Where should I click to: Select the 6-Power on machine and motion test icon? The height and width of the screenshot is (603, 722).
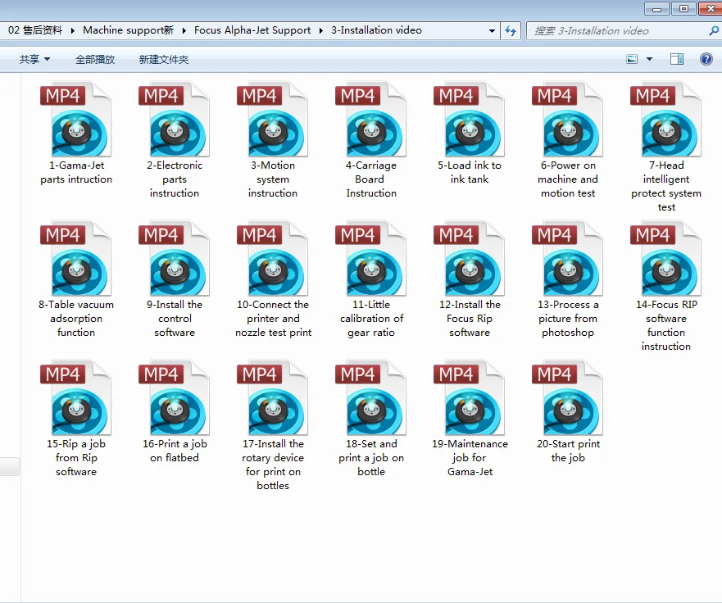[568, 120]
